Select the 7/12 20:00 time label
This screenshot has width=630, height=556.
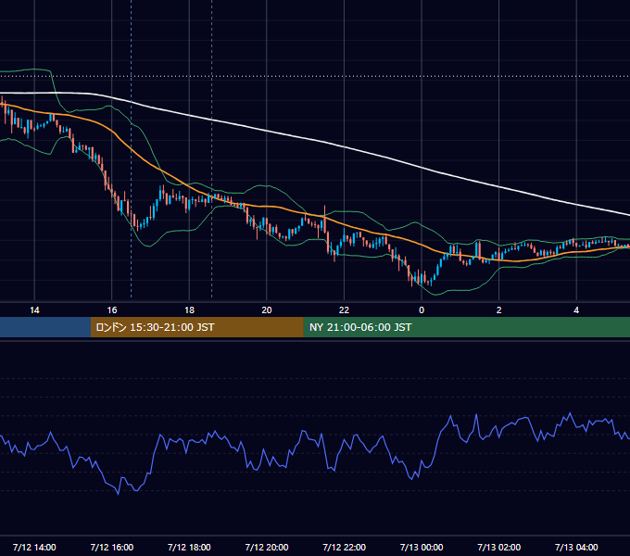tap(267, 547)
